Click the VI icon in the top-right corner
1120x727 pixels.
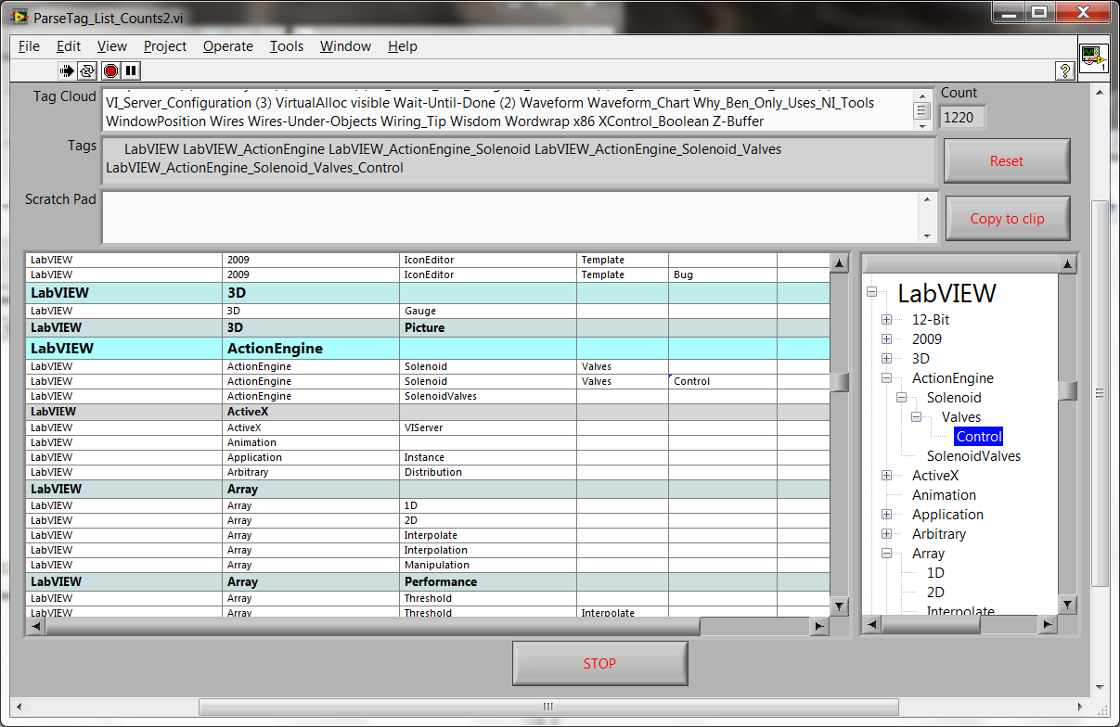1093,57
